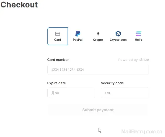Image resolution: width=165 pixels, height=137 pixels.
Task: Click the Helio gradient stripes logo
Action: coord(138,34)
